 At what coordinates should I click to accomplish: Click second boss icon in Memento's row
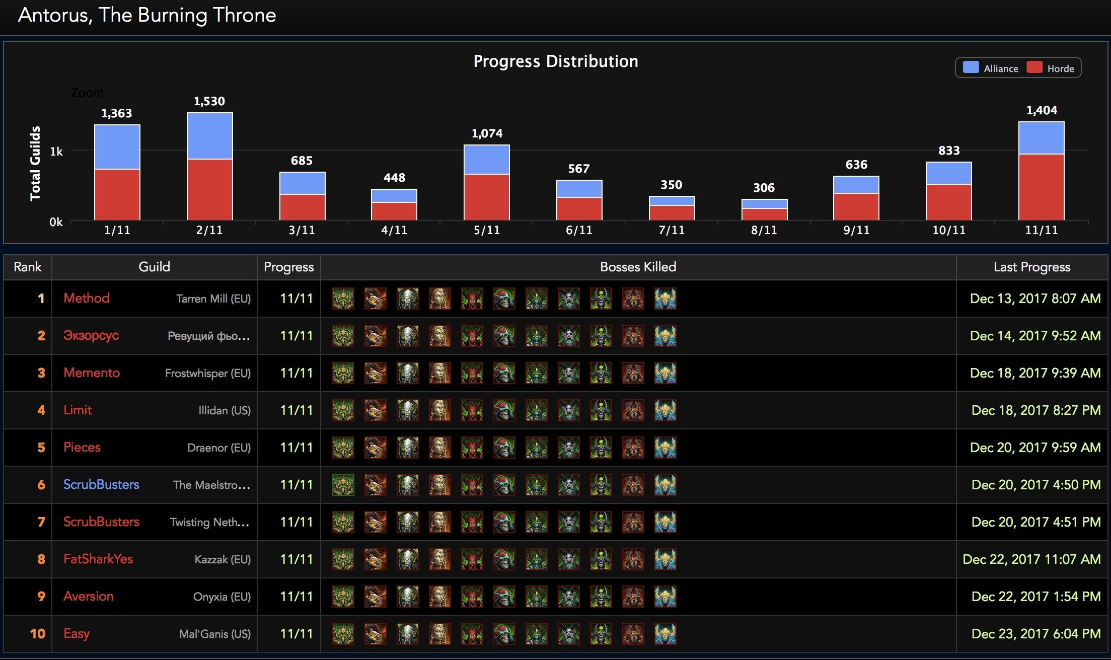tap(375, 373)
